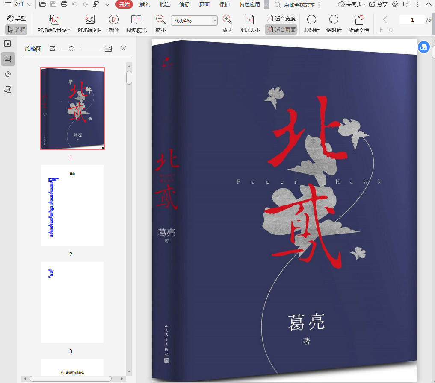Click the redo arrow icon
The width and height of the screenshot is (435, 383).
[x=86, y=4]
